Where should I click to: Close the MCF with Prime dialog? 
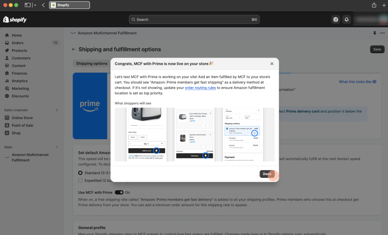[272, 64]
